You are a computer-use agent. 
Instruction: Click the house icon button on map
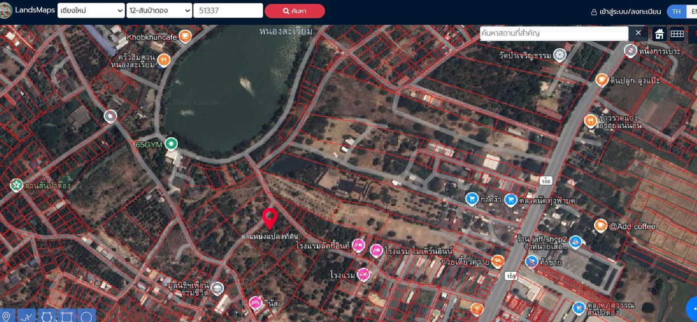(659, 34)
